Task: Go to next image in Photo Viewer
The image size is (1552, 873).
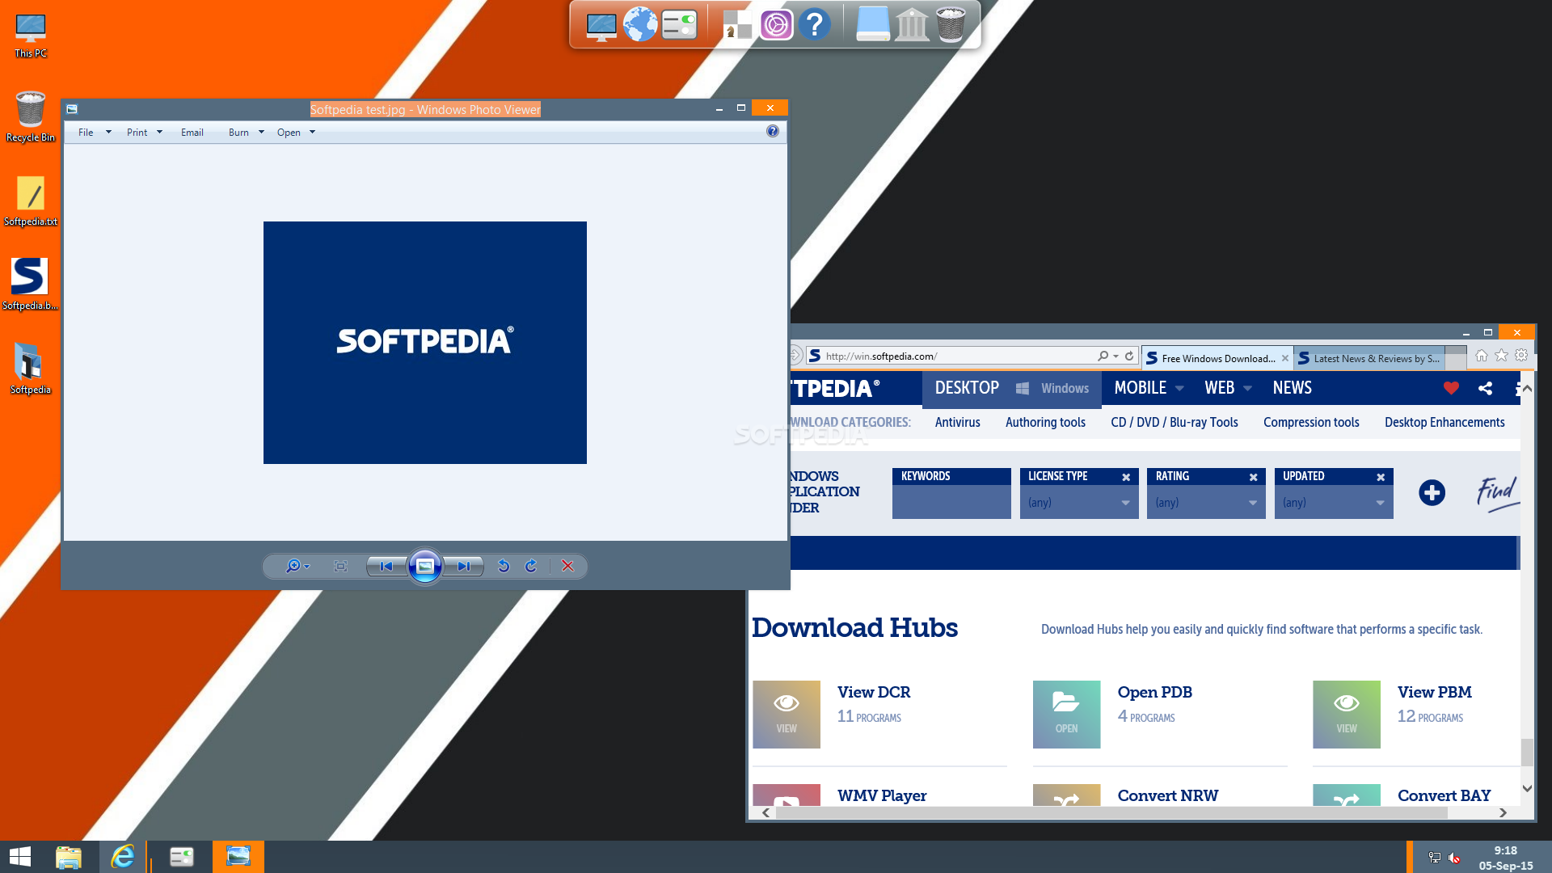Action: [x=464, y=567]
